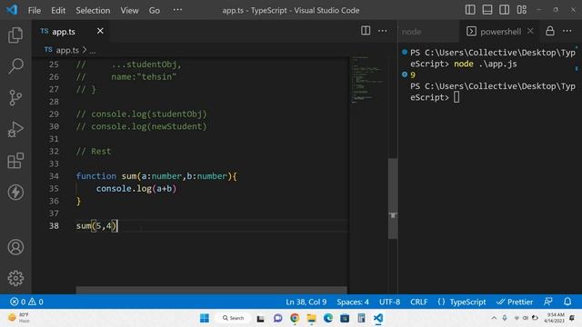Open Calculator taskbar icon
Image resolution: width=582 pixels, height=327 pixels.
tap(361, 318)
